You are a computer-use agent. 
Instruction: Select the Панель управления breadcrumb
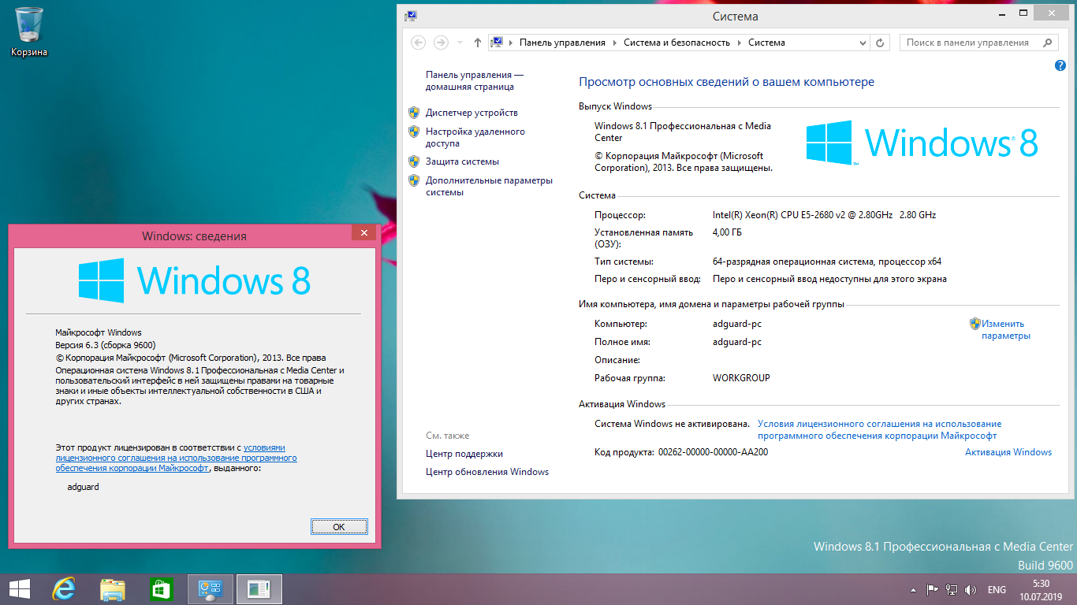(562, 43)
